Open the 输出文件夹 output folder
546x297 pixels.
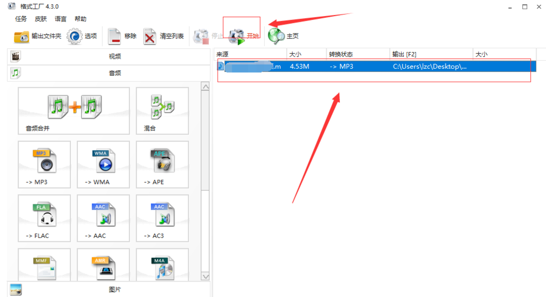(37, 36)
